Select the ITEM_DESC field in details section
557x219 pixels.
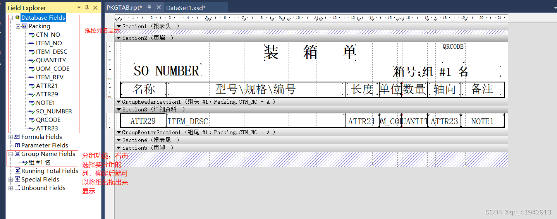[x=256, y=121]
